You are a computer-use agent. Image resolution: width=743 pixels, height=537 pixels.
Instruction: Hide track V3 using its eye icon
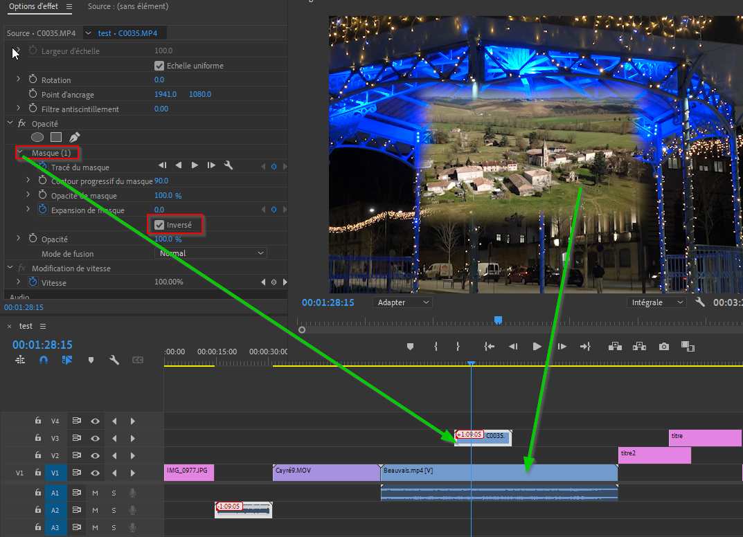tap(96, 438)
